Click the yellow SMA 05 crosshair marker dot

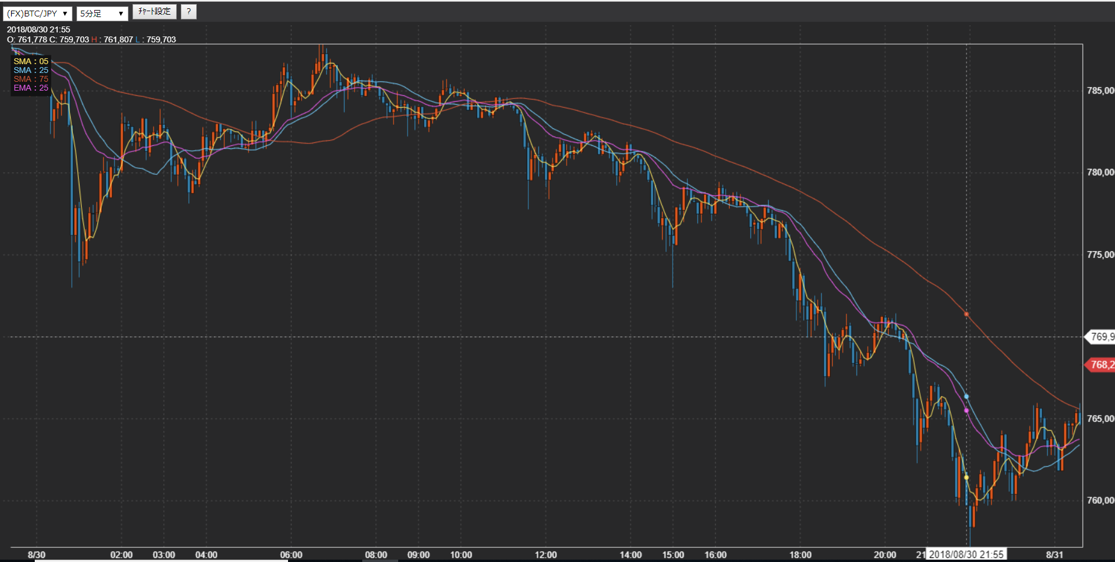click(x=967, y=477)
